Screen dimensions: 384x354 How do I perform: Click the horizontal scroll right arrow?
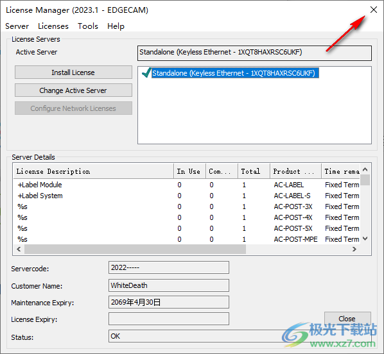point(354,249)
